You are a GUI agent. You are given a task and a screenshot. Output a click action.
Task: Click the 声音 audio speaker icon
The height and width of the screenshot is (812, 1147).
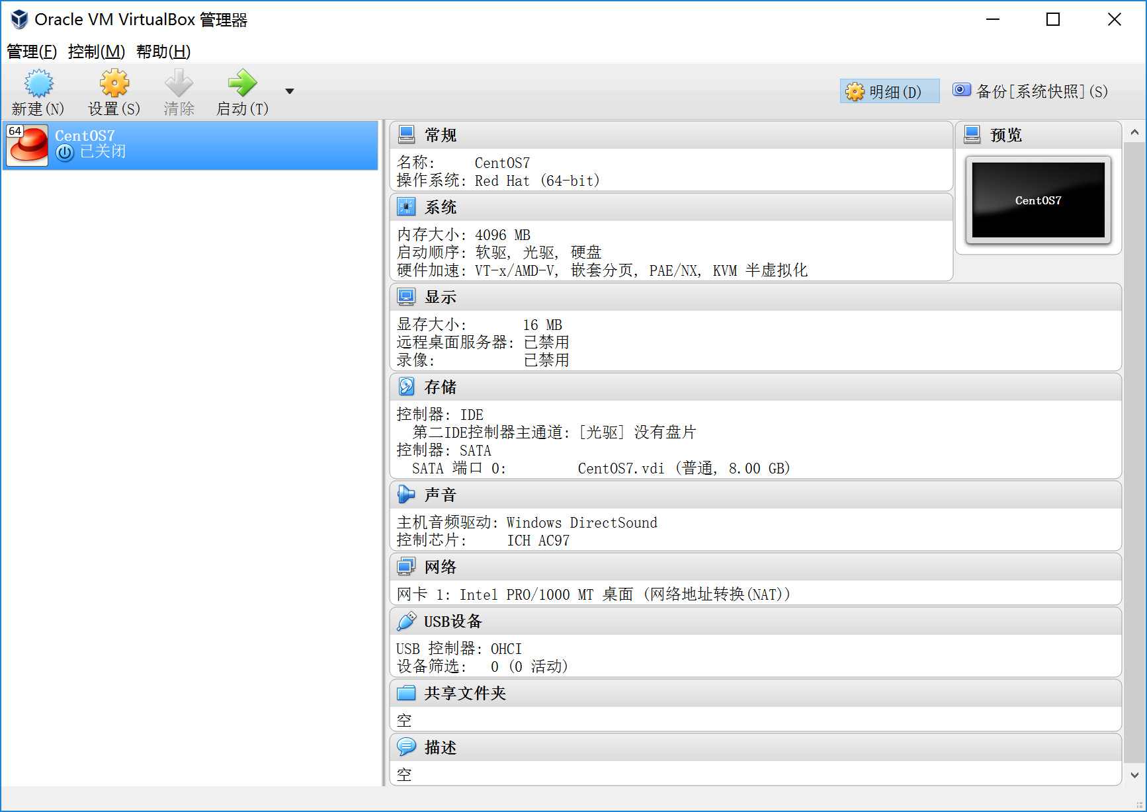click(x=406, y=495)
